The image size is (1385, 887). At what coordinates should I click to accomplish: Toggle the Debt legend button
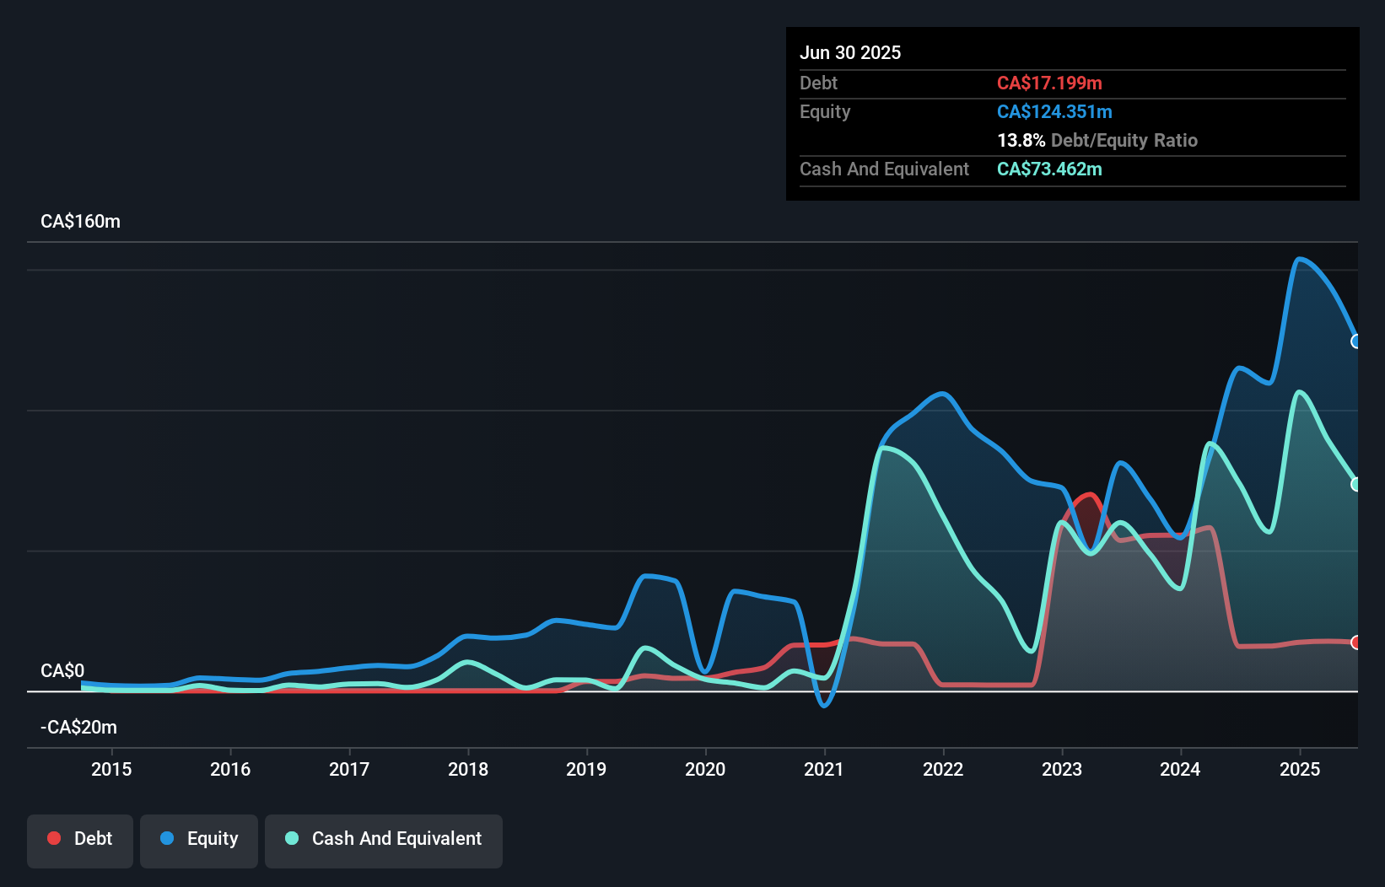80,841
